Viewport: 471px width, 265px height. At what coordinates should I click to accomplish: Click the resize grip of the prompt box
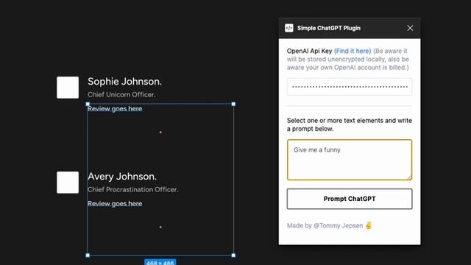pos(409,177)
